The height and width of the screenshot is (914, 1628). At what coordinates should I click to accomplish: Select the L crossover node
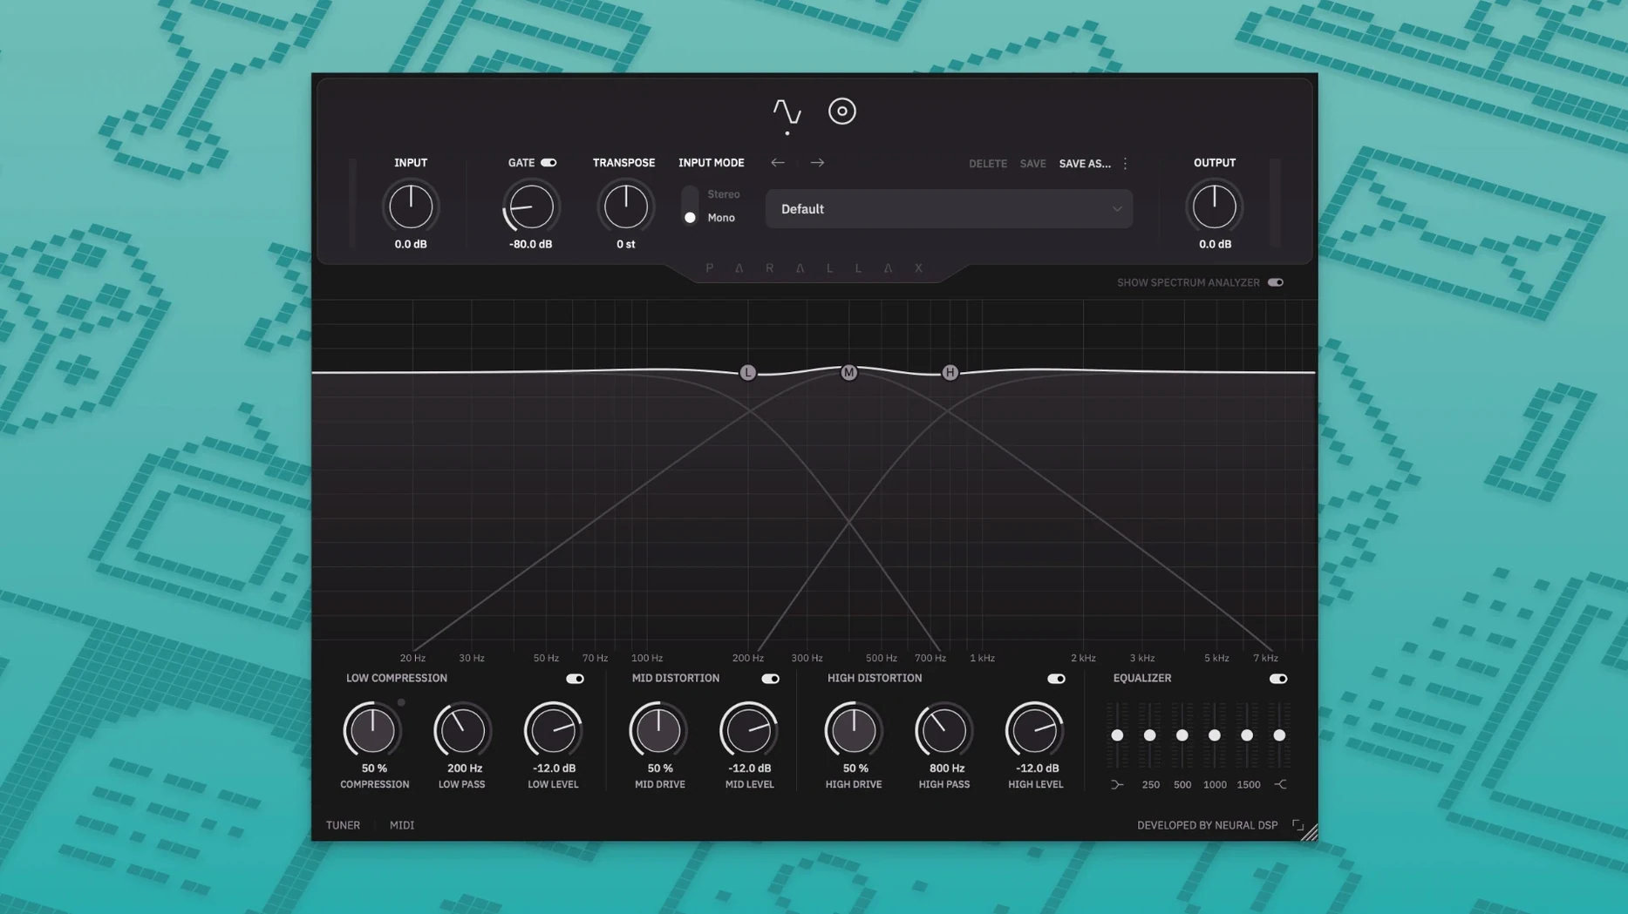point(747,373)
